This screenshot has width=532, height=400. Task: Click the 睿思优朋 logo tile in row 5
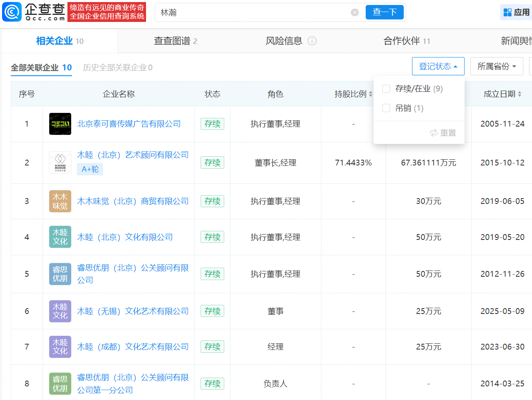(x=60, y=274)
